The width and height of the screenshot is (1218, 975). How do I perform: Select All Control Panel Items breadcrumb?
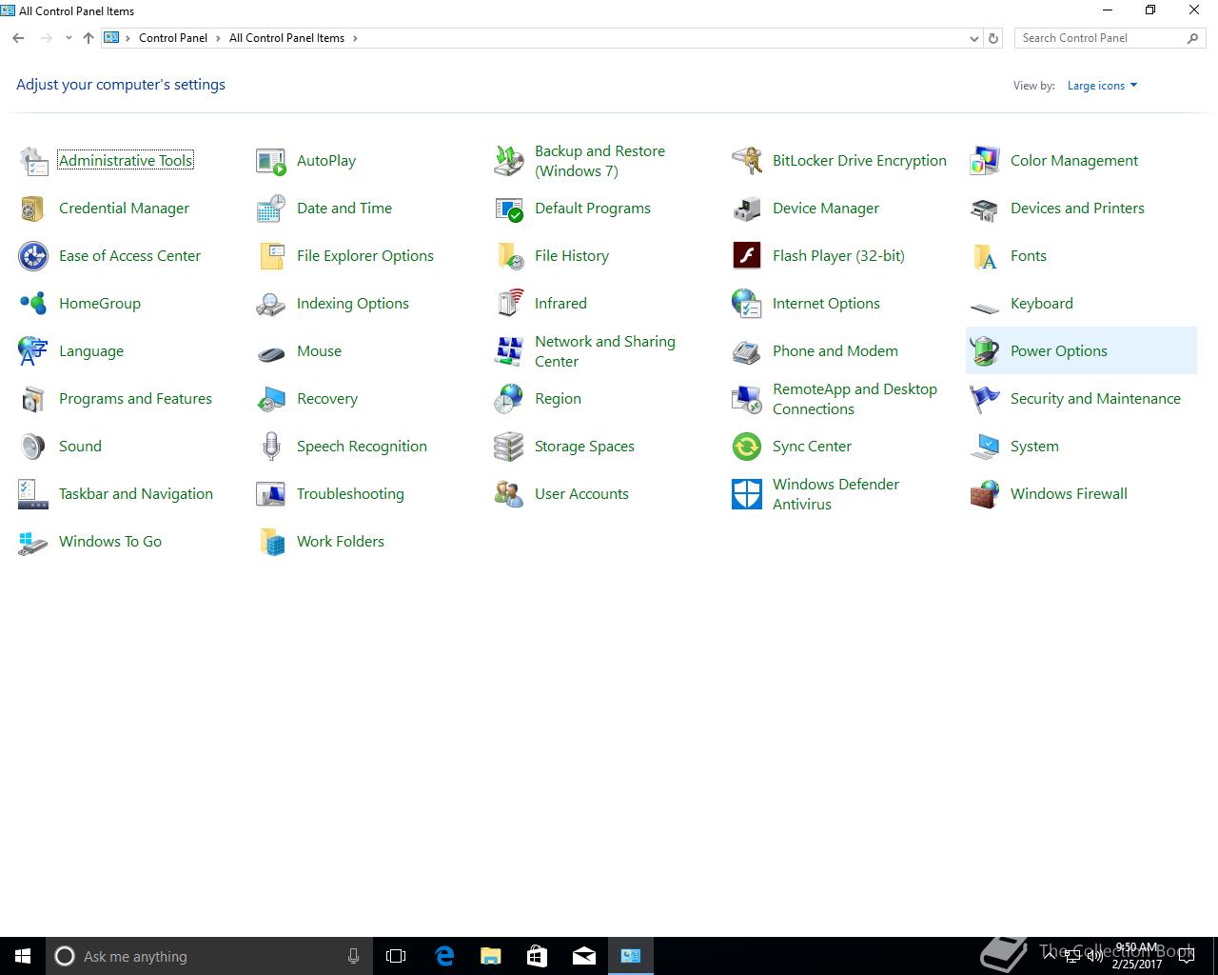coord(286,38)
